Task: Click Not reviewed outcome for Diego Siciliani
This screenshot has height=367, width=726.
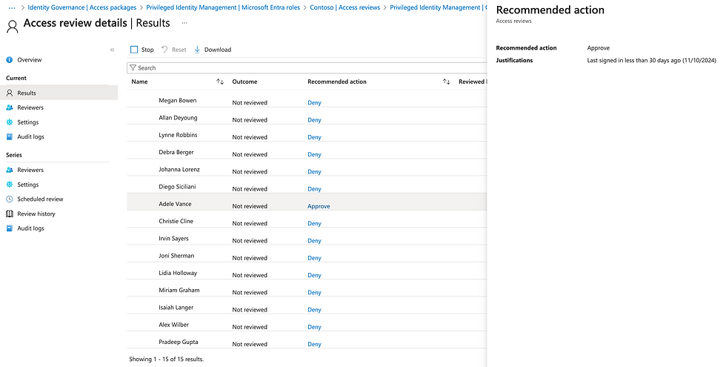Action: pyautogui.click(x=250, y=189)
